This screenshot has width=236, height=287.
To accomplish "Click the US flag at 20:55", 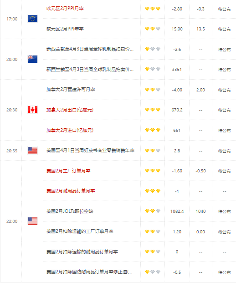I will tap(32, 151).
